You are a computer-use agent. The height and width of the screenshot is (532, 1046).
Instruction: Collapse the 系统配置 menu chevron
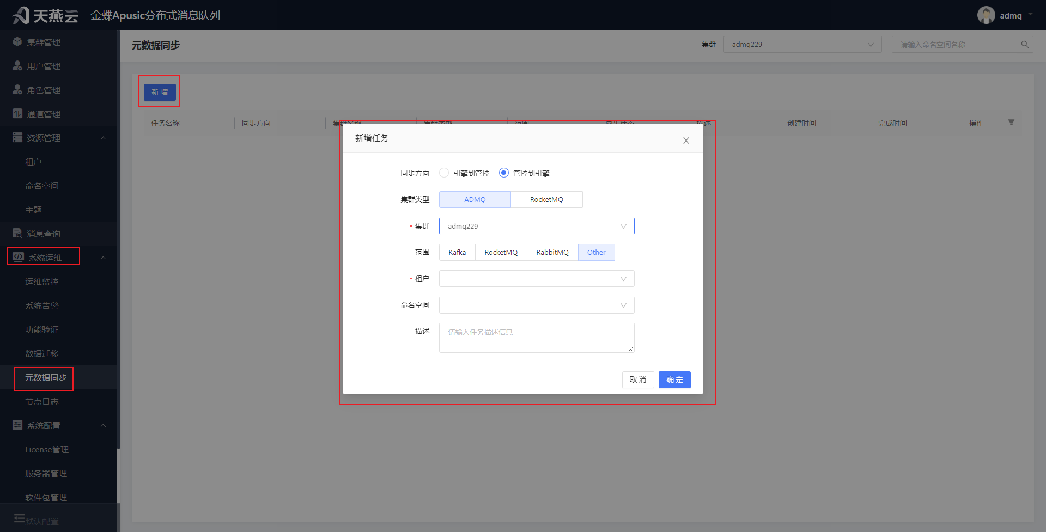103,425
